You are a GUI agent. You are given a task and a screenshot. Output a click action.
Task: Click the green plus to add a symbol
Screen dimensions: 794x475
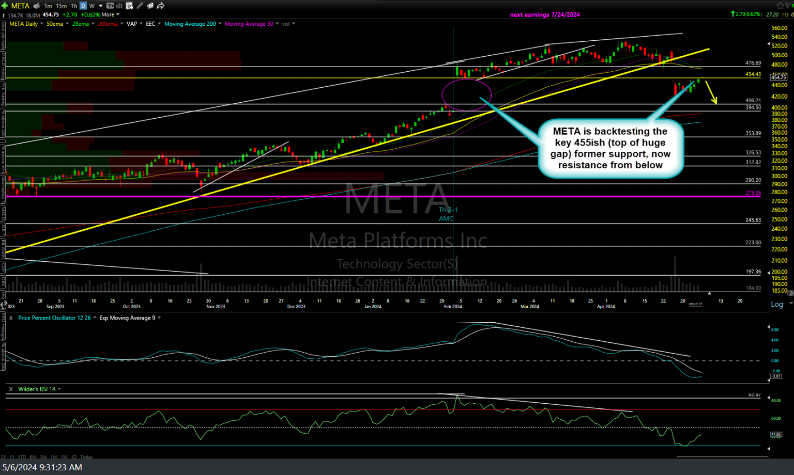point(5,6)
